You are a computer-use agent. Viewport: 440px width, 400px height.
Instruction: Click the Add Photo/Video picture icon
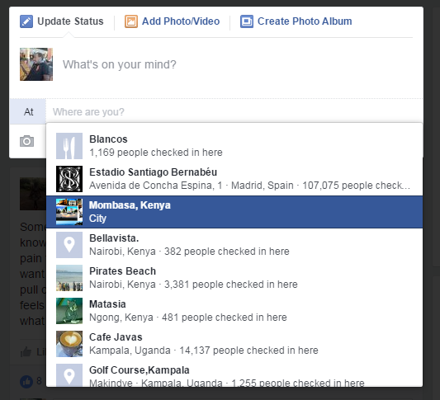tap(131, 21)
